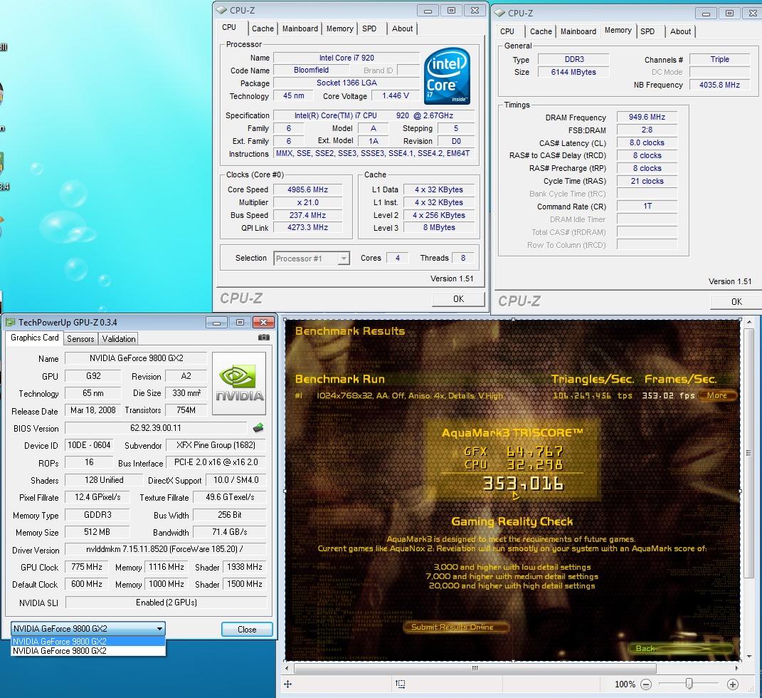Image resolution: width=762 pixels, height=698 pixels.
Task: Click the 100% zoom level label
Action: pos(625,684)
